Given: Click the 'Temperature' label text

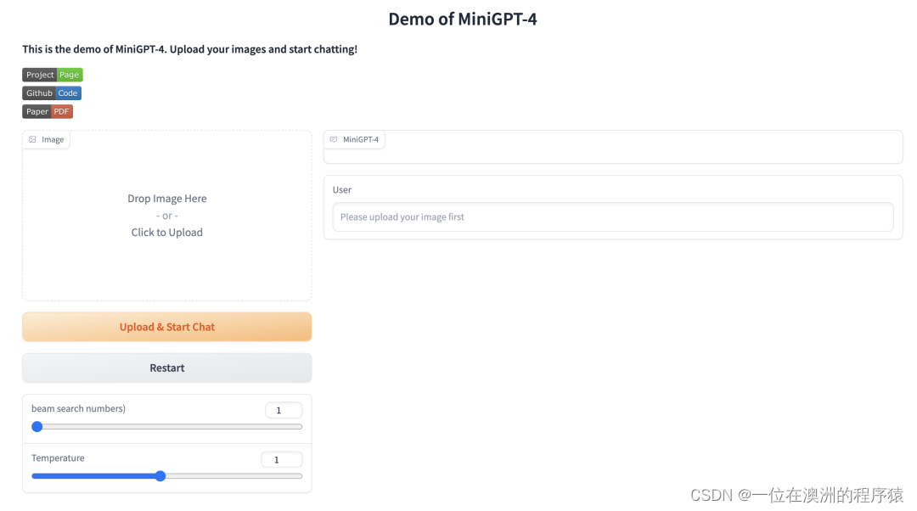Looking at the screenshot, I should [x=58, y=458].
